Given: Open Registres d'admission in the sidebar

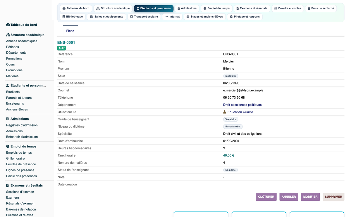Looking at the screenshot, I should [22, 125].
